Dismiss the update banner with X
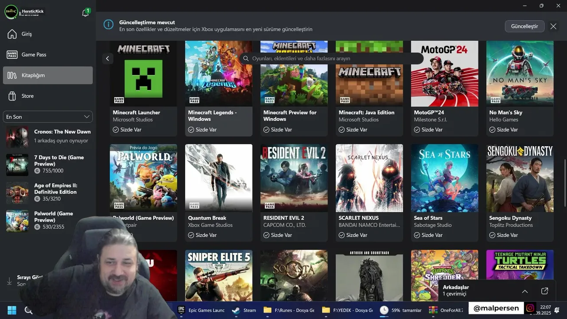Viewport: 567px width, 319px height. click(x=553, y=26)
